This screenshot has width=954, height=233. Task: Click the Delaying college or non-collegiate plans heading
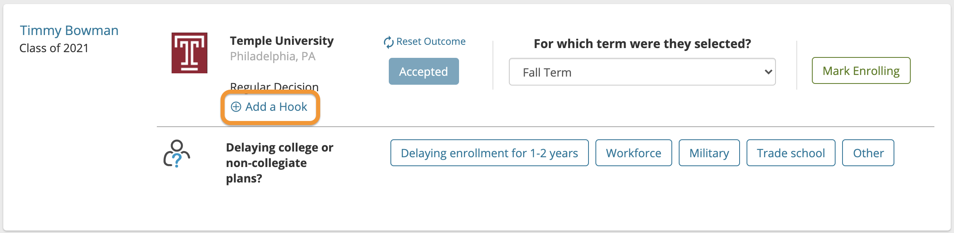coord(280,163)
